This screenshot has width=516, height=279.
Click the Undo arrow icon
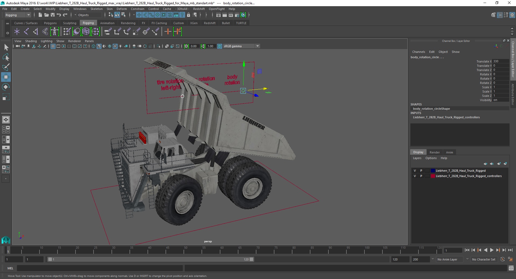59,15
